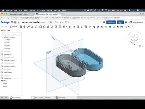Select the Sweep tool
This screenshot has width=145, height=109.
click(x=28, y=27)
